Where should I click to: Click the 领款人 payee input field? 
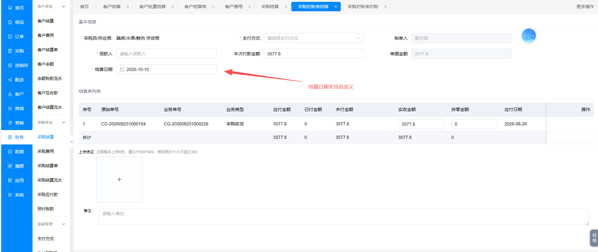point(166,54)
